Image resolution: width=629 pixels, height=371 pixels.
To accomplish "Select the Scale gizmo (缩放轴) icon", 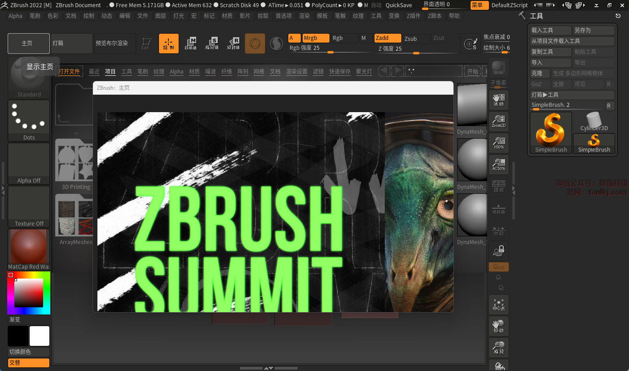I will (x=211, y=44).
